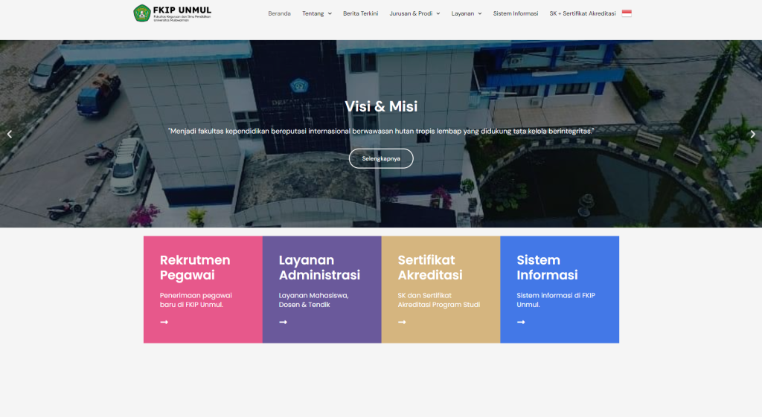Image resolution: width=762 pixels, height=417 pixels.
Task: Click arrow icon in Sistem Informasi card
Action: (x=521, y=322)
